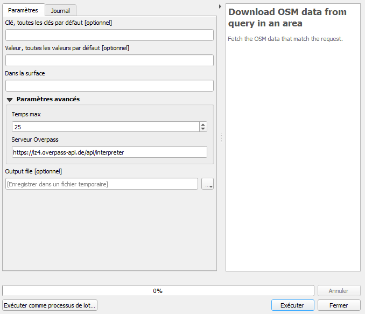Screen dimensions: 365x314
Task: Click the Annuler button
Action: click(339, 290)
